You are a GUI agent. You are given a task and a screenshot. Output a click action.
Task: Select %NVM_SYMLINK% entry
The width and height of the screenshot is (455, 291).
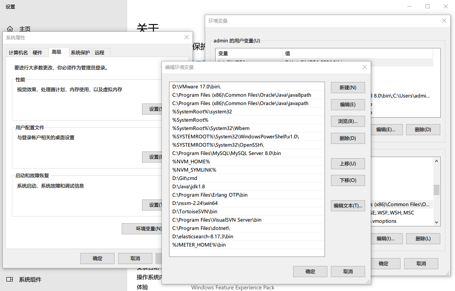(x=247, y=170)
